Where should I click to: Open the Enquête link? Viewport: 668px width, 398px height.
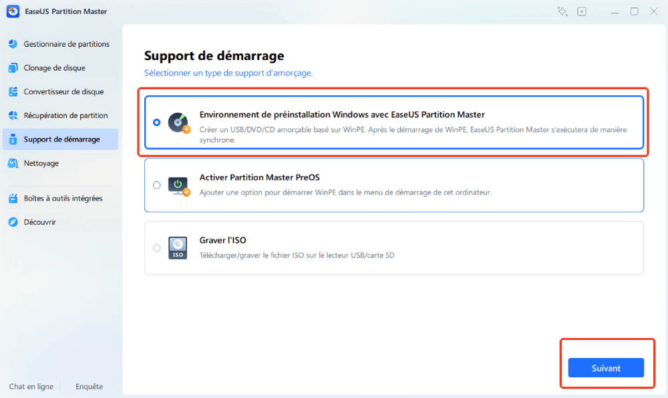(x=89, y=387)
